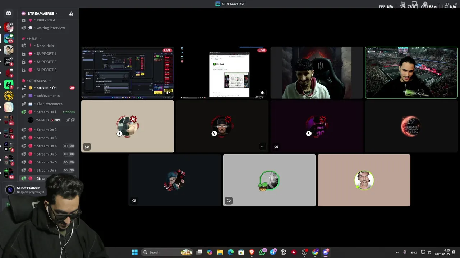Screen dimensions: 460x258
Task: Open the taskbar clock and date
Action: coord(442,252)
